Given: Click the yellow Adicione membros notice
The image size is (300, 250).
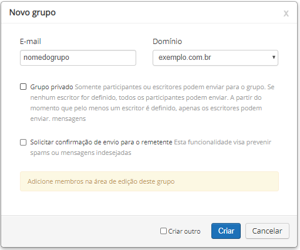Looking at the screenshot, I should coord(149,181).
